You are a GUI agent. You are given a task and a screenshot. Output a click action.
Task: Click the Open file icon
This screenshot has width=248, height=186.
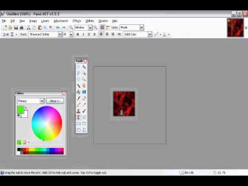point(10,27)
